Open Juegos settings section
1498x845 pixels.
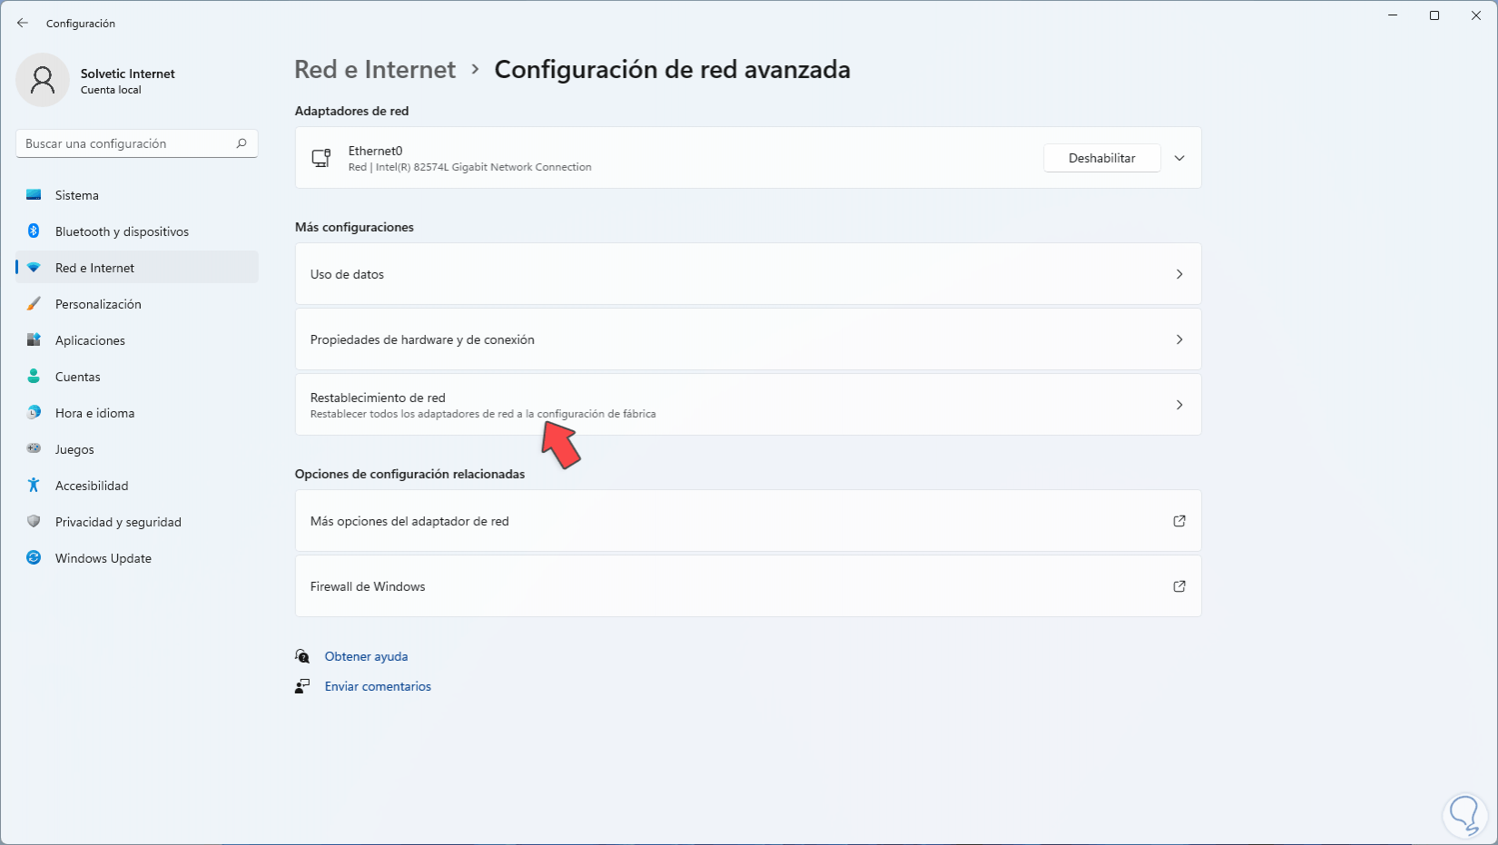137,449
